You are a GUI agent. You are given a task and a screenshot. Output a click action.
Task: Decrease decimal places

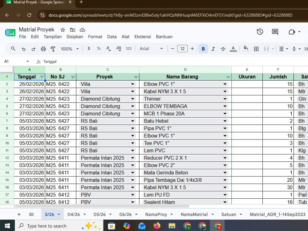click(x=108, y=49)
